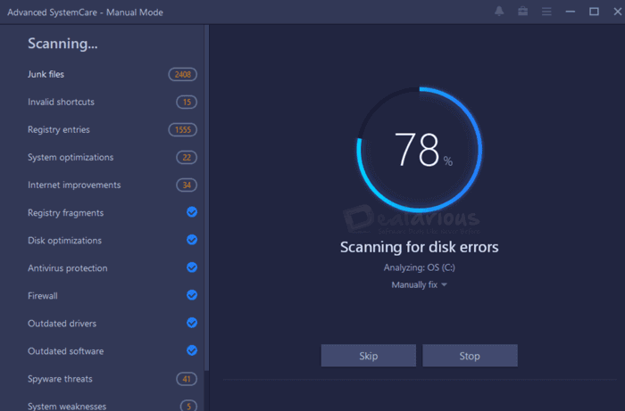The width and height of the screenshot is (625, 411).
Task: Select the Antivirus protection label
Action: (67, 268)
